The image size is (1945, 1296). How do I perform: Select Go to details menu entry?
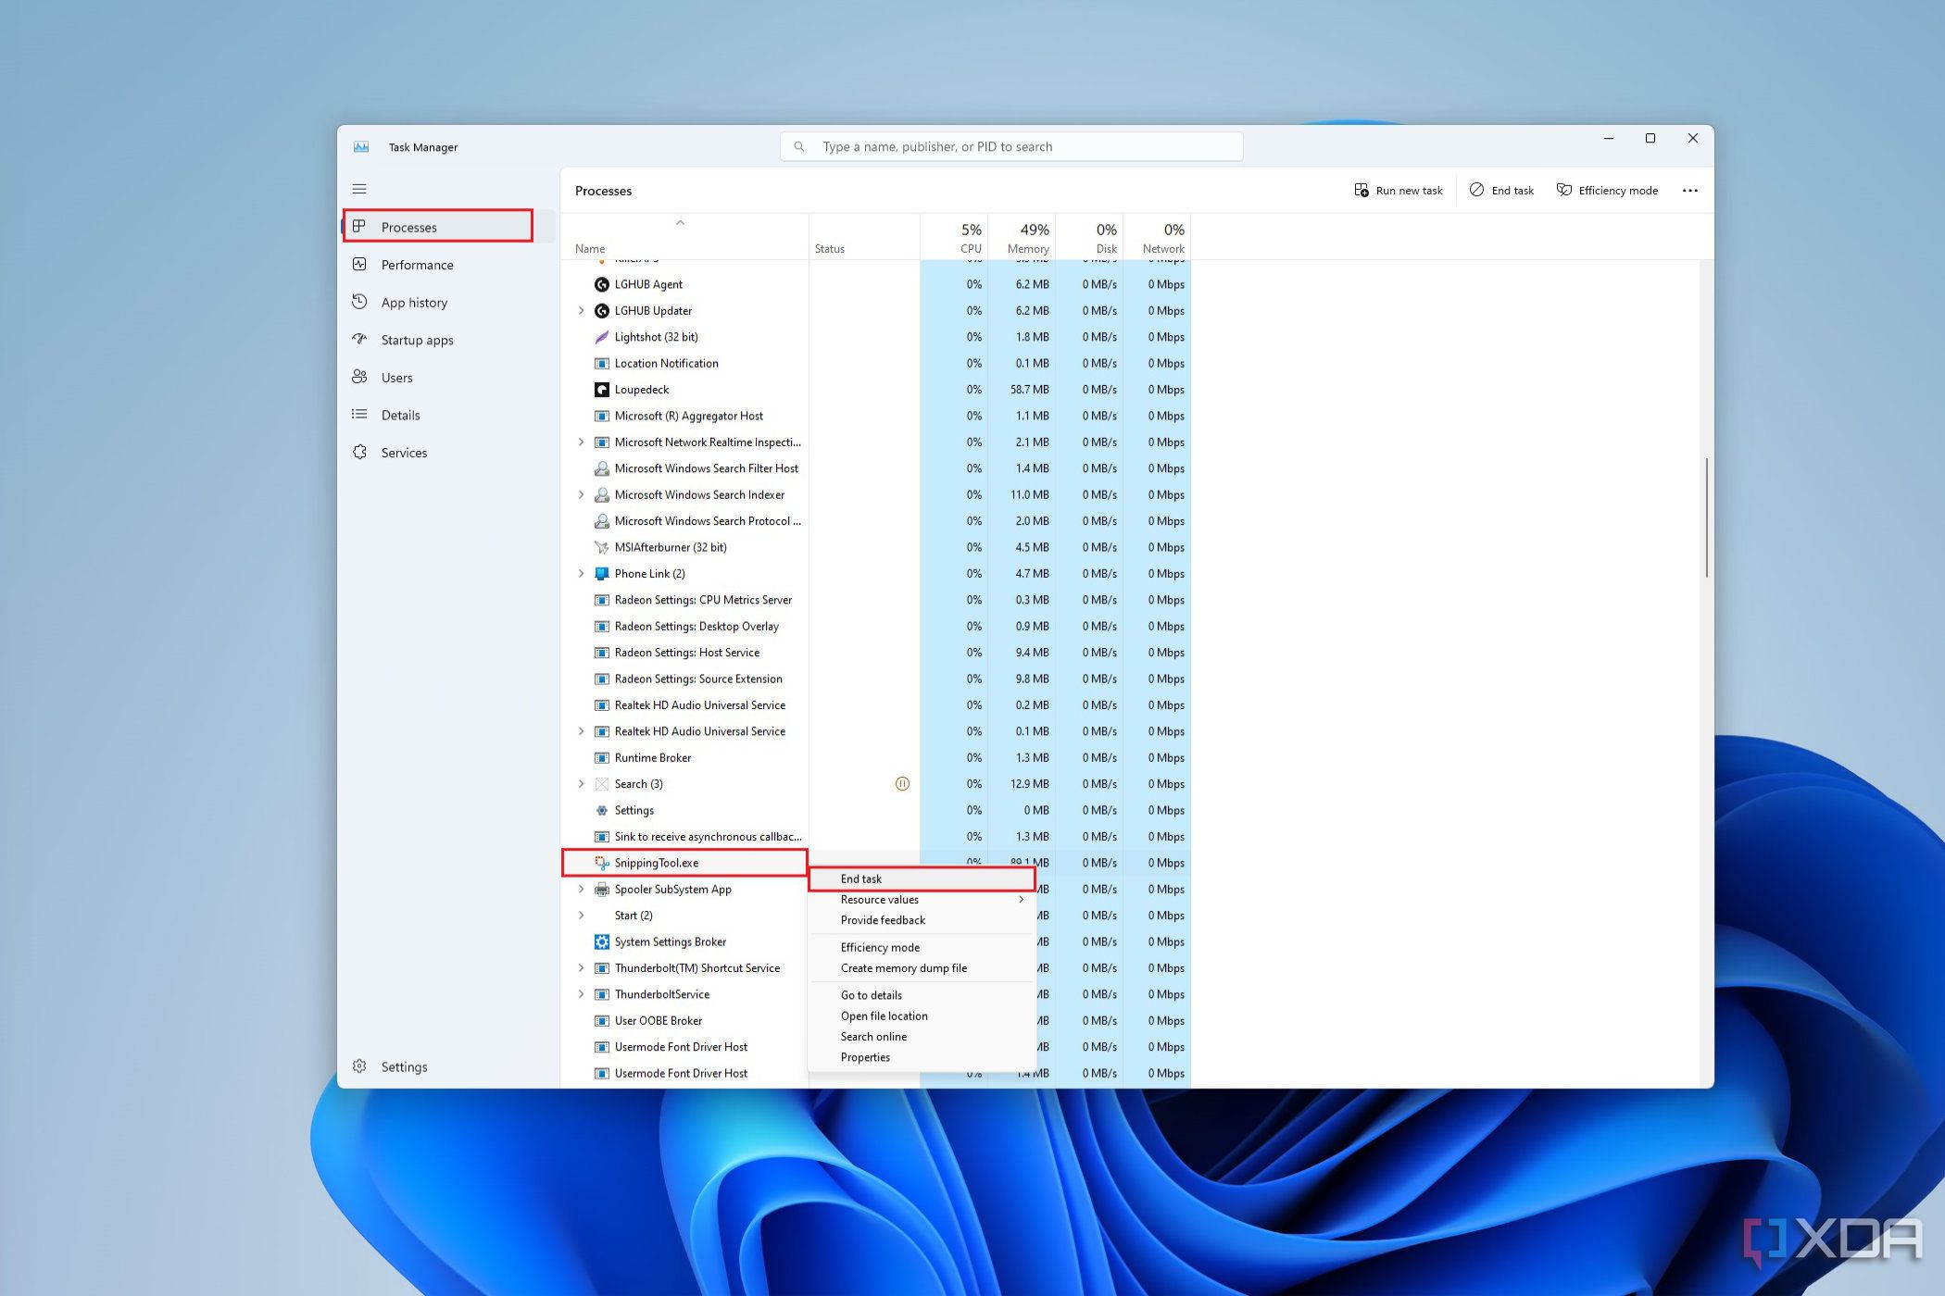pyautogui.click(x=922, y=995)
